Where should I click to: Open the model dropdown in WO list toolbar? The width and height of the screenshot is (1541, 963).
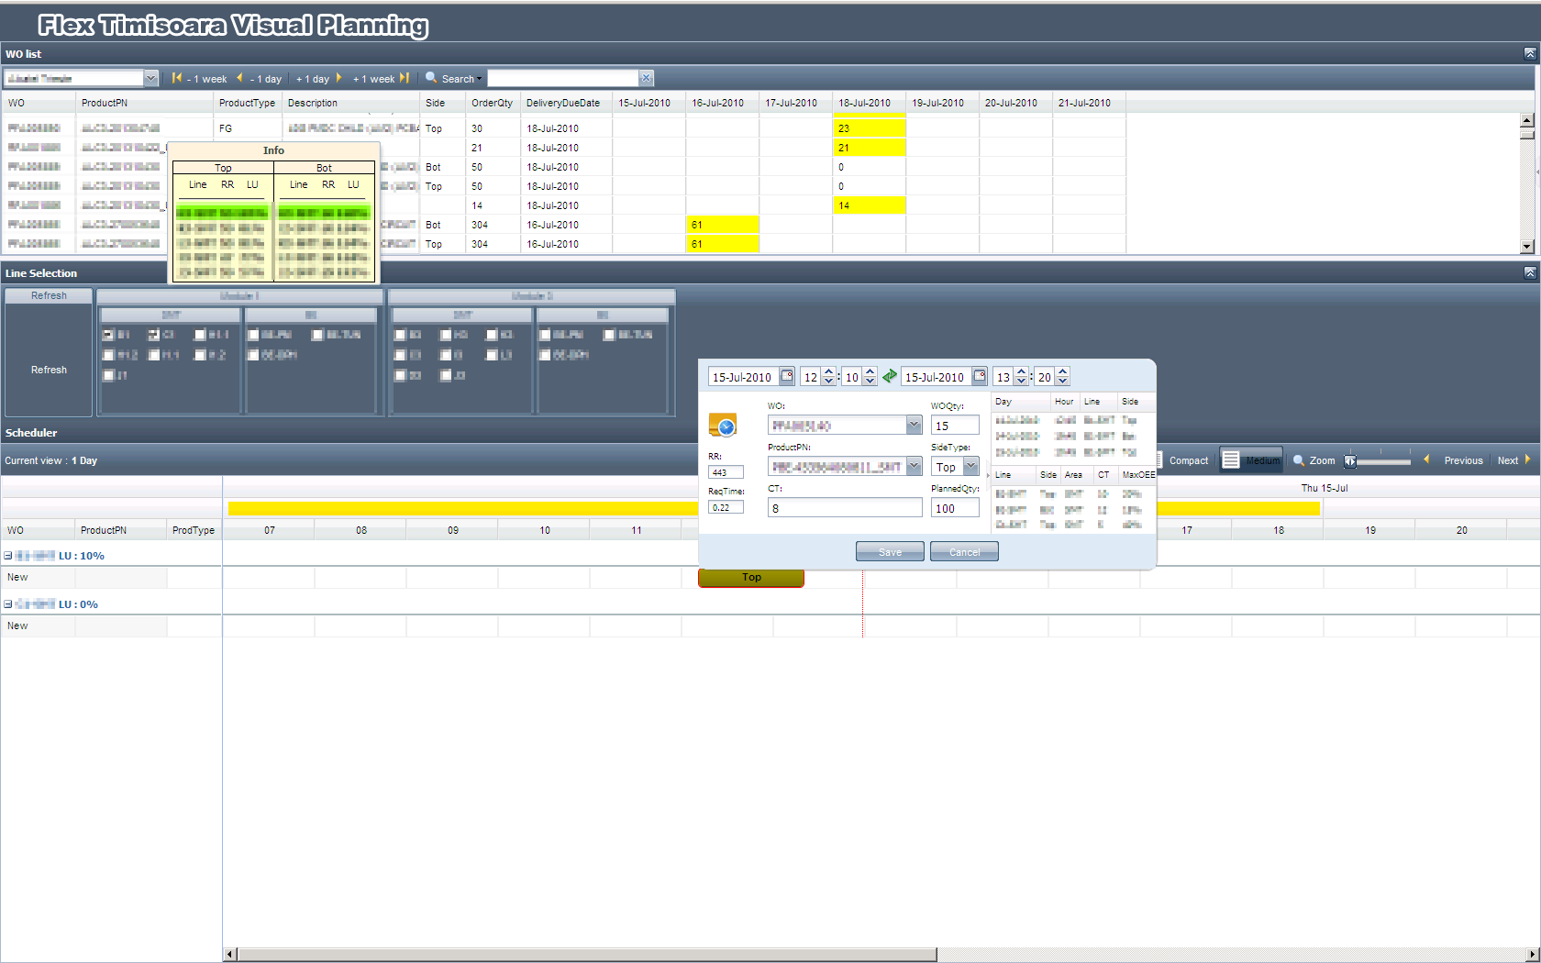click(150, 78)
